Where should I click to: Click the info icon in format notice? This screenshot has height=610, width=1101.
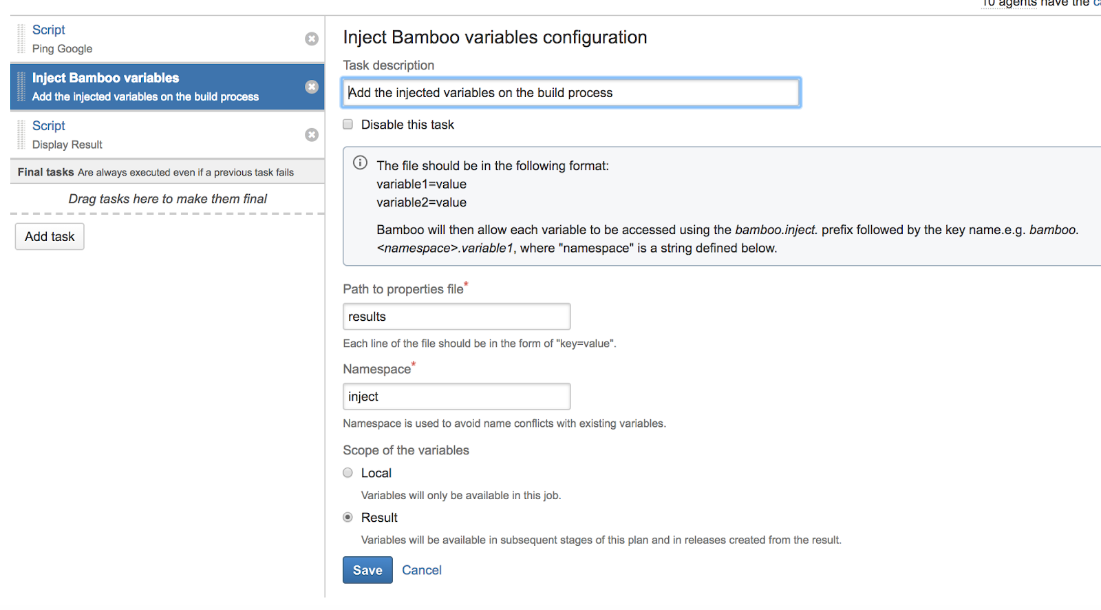coord(360,162)
